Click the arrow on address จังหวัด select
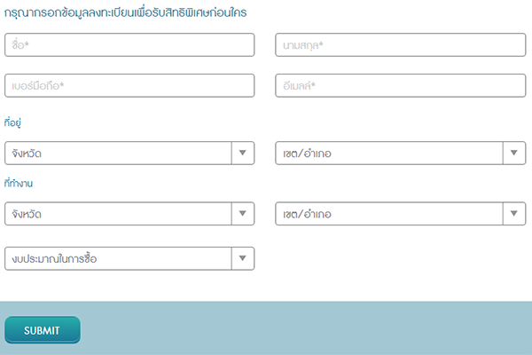 (x=243, y=154)
